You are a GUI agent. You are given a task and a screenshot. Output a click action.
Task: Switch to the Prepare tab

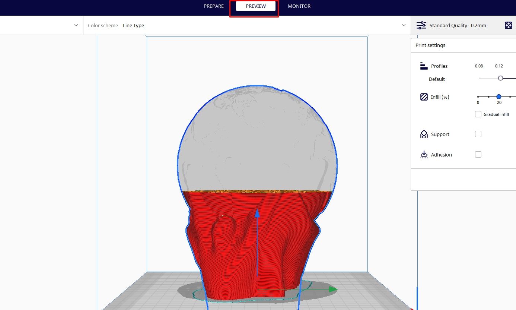pyautogui.click(x=213, y=6)
